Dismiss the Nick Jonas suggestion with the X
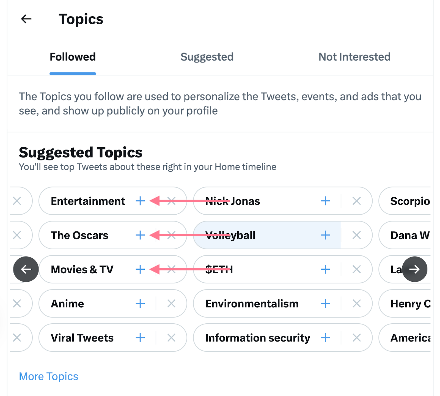 [356, 201]
